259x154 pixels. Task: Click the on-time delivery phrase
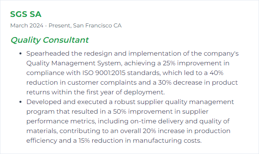click(x=157, y=121)
